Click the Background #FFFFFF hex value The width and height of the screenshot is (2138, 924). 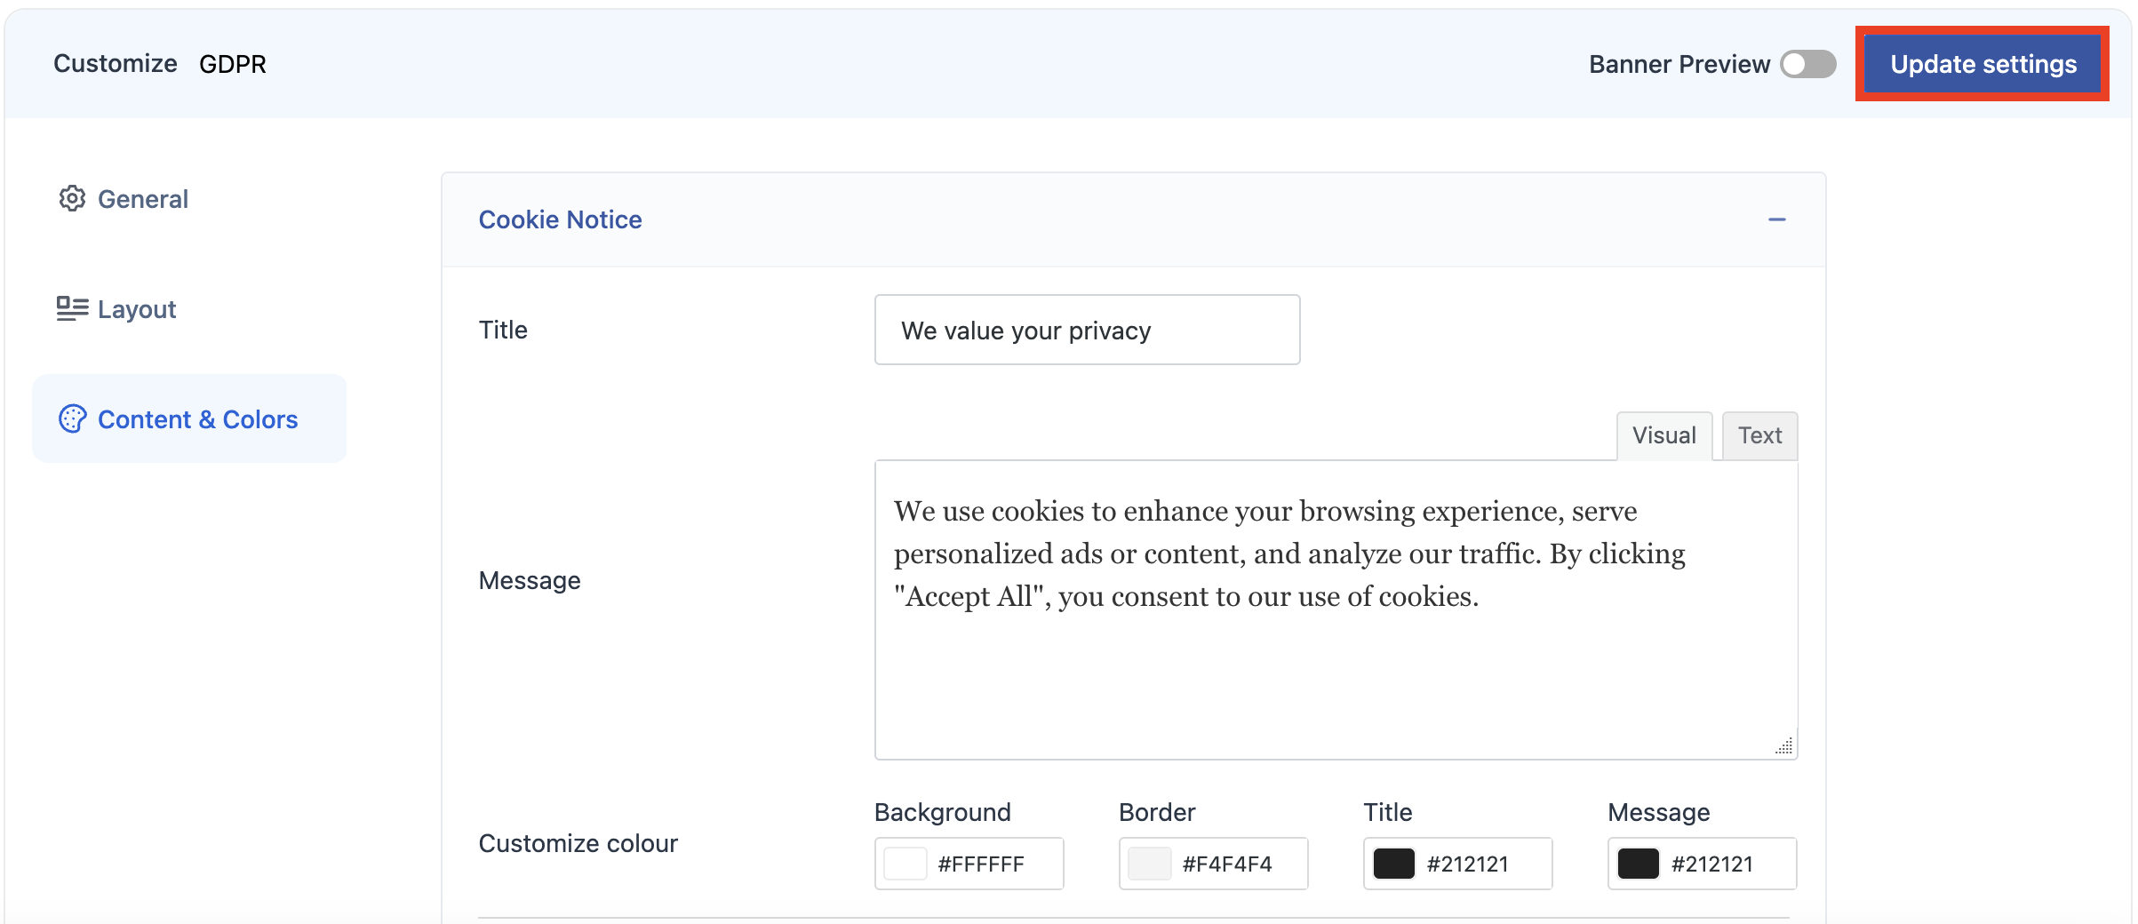(x=981, y=864)
